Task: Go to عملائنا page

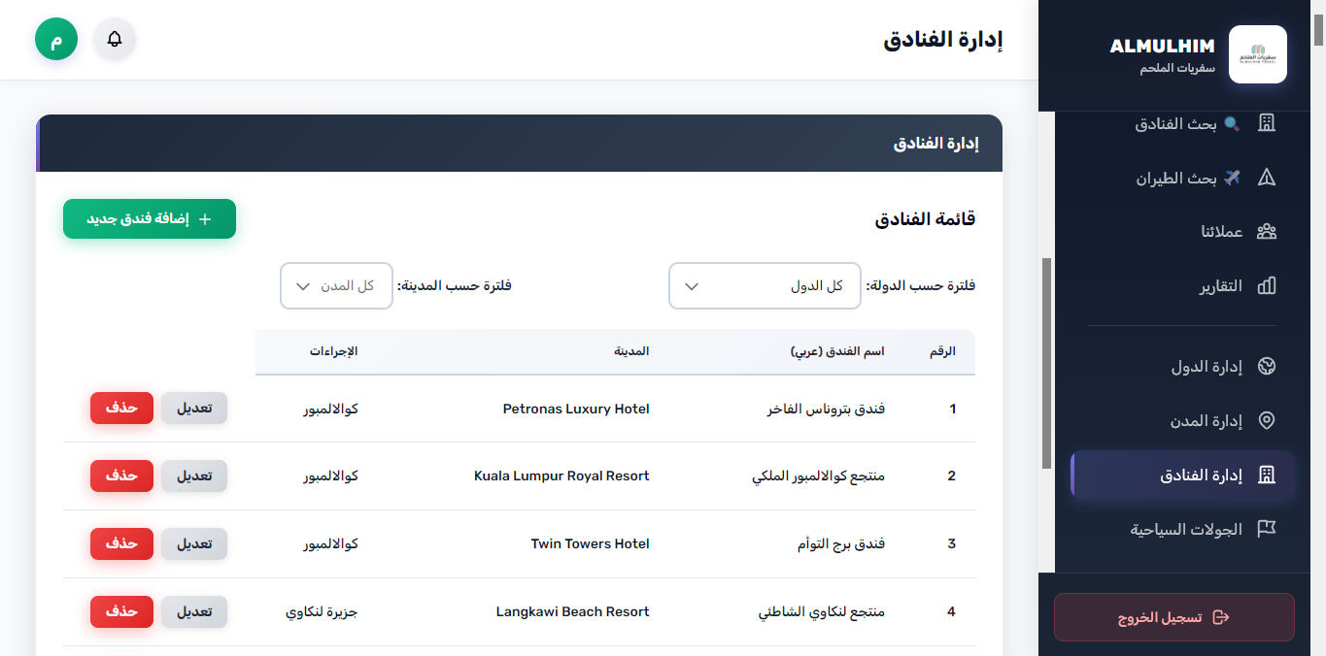Action: click(1182, 232)
